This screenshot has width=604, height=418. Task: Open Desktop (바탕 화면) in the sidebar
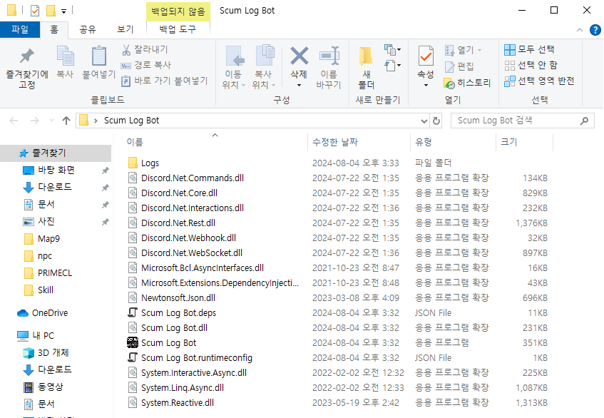(56, 170)
